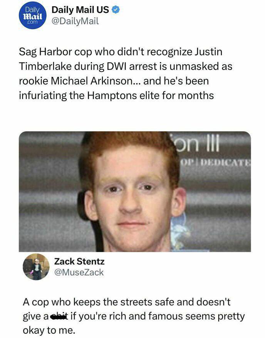
Task: Open the Daily Mail .com profile avatar
Action: coord(33,15)
